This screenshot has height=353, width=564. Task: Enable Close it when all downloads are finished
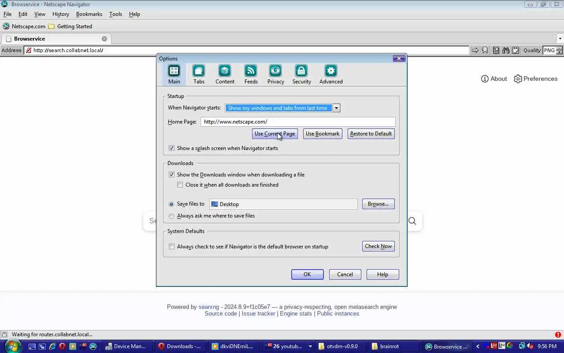point(180,185)
